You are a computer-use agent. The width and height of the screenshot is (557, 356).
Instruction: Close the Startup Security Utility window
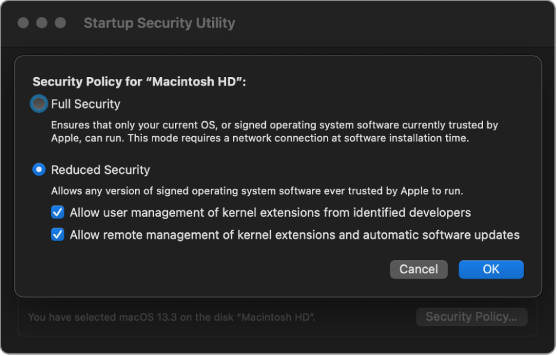(23, 23)
